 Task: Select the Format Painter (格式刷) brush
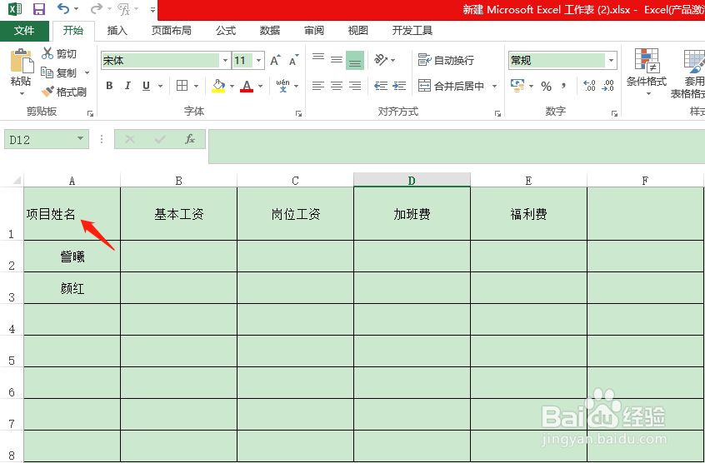(47, 92)
